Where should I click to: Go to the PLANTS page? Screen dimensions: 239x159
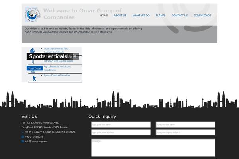pos(161,16)
